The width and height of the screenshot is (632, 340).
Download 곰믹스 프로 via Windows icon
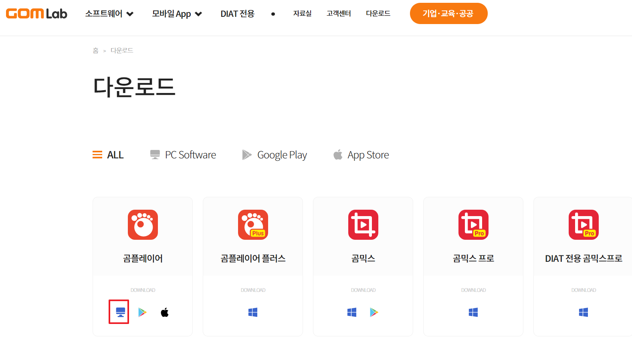[x=473, y=312]
